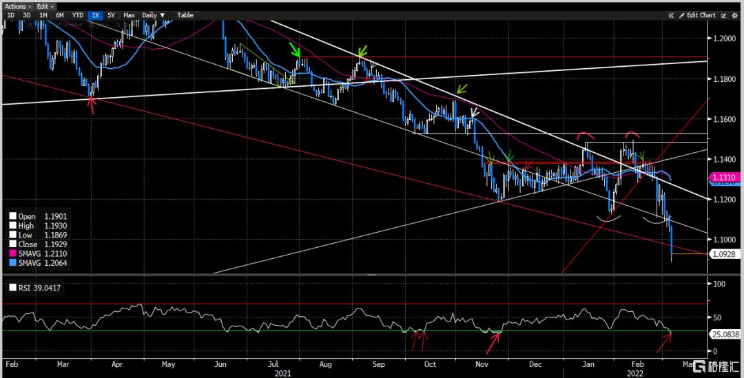Click the 1.0928 last price label
This screenshot has height=378, width=744.
click(x=725, y=254)
